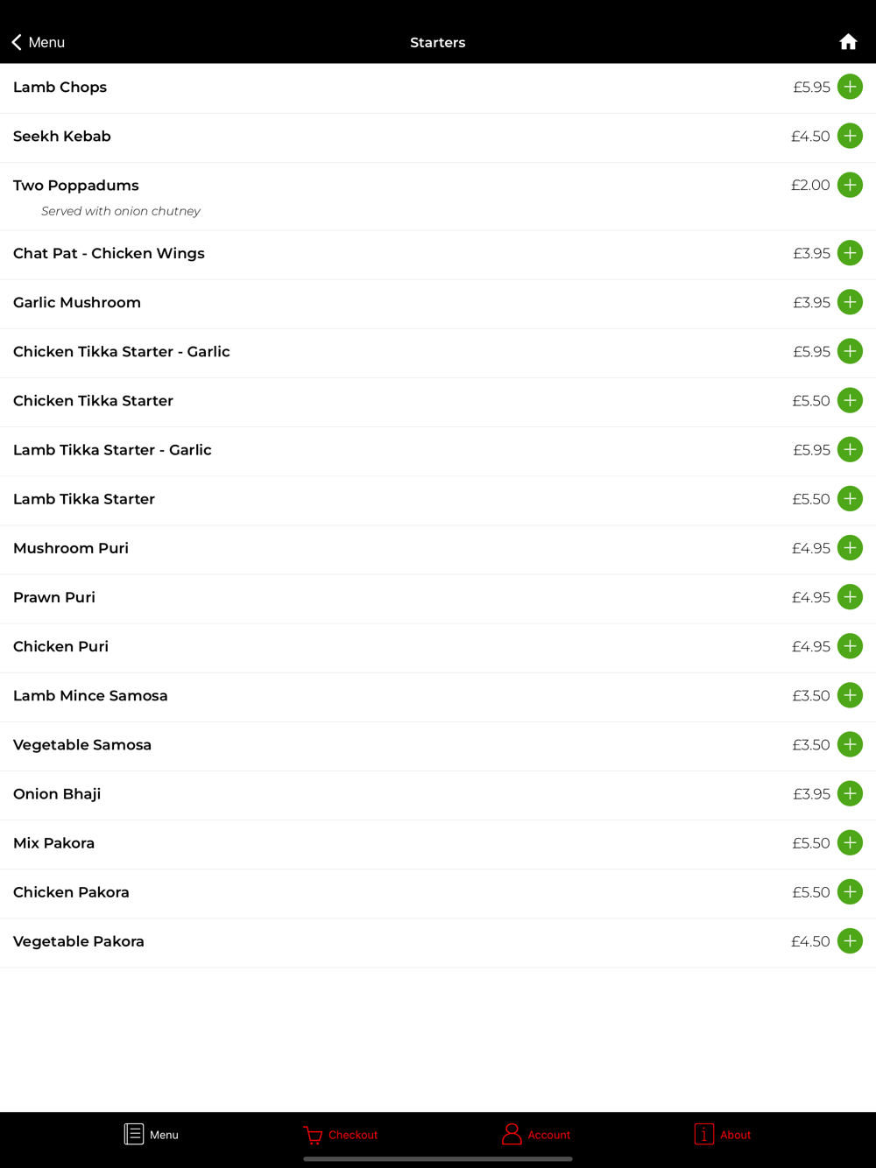Add Seekh Kebab to order

point(850,136)
